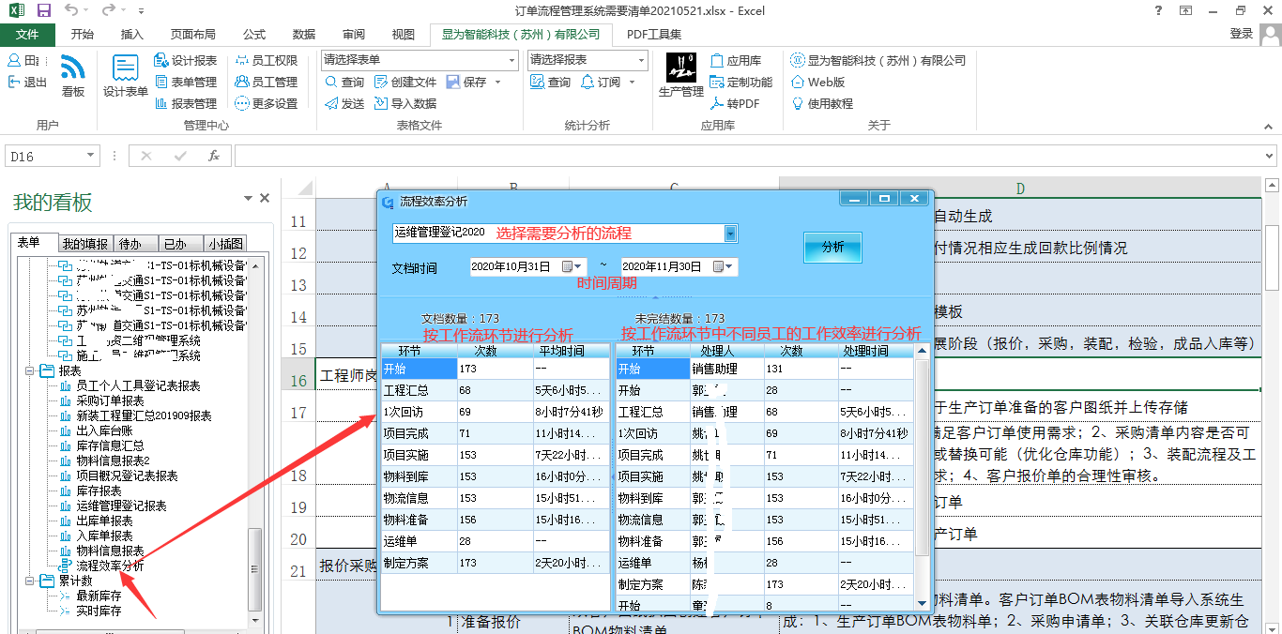
Task: Select 实时库存 tree item
Action: coord(99,611)
